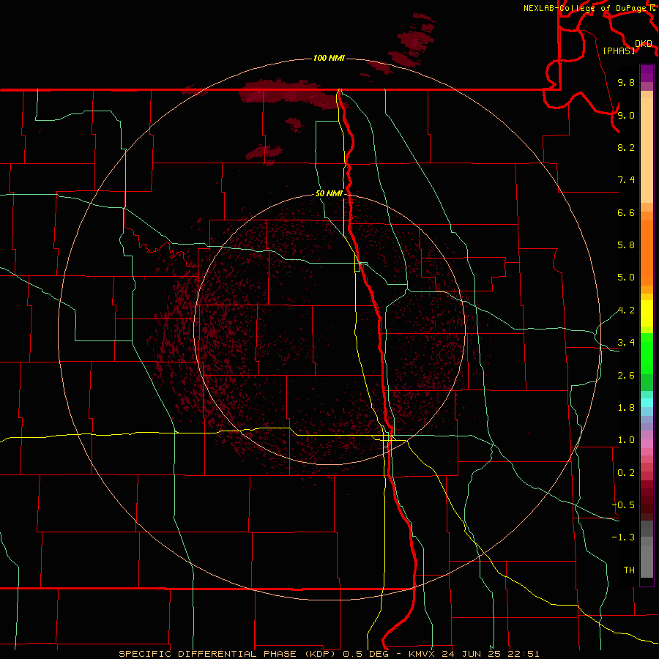659x659 pixels.
Task: Click the 7.4 scale value
Action: (x=626, y=180)
